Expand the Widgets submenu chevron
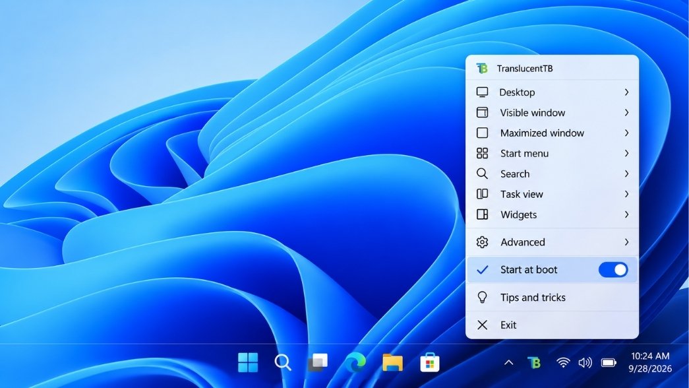The height and width of the screenshot is (388, 689). click(626, 214)
